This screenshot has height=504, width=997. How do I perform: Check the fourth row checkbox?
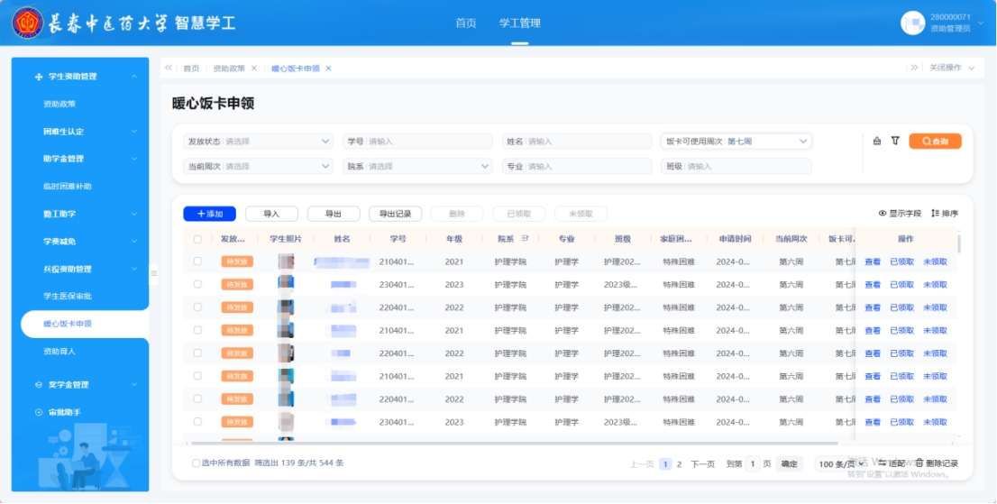point(197,330)
